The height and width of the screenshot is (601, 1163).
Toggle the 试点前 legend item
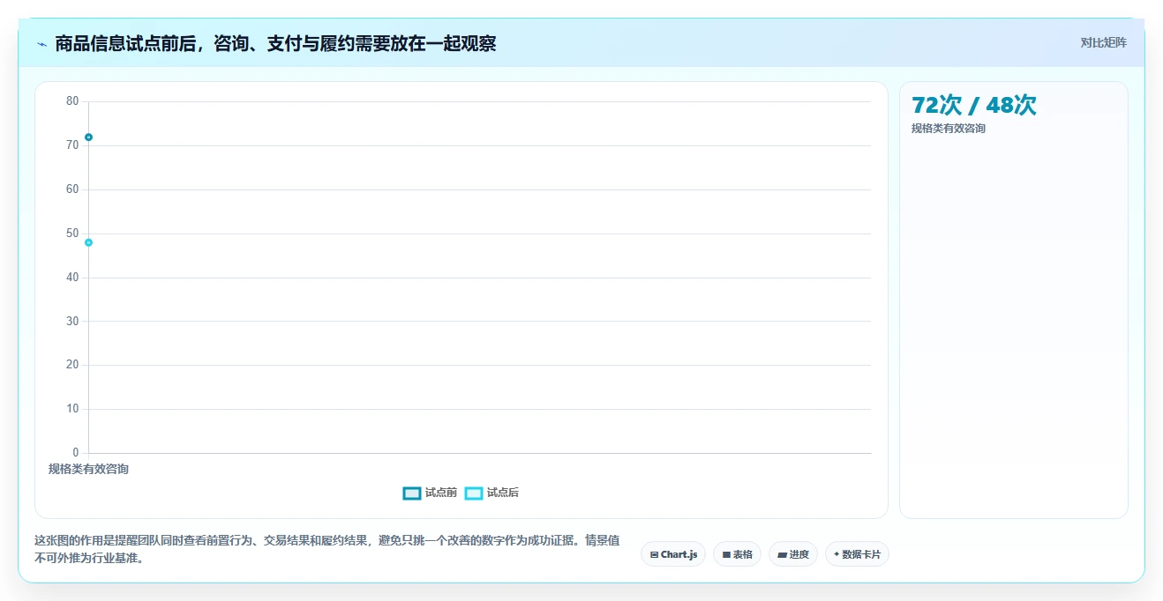[x=430, y=493]
